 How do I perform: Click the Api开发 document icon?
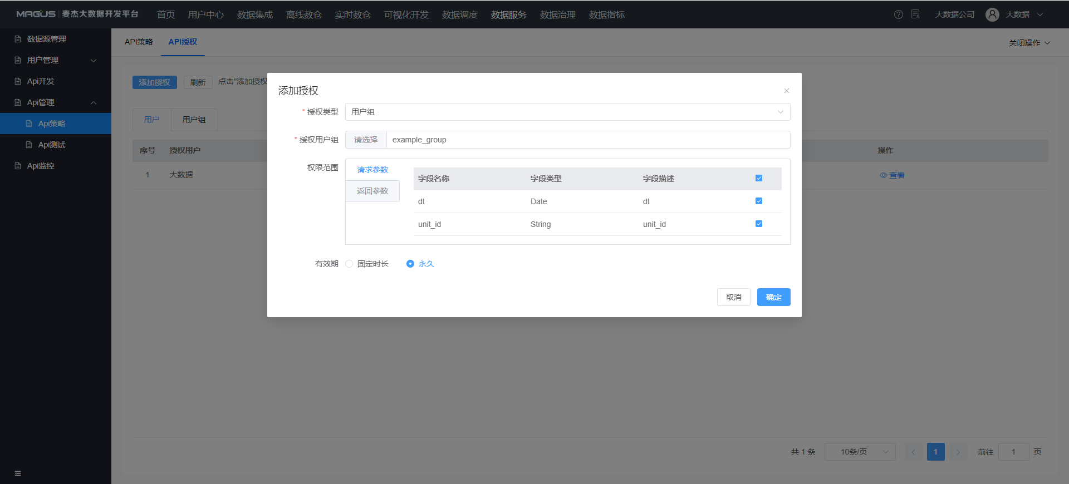[18, 81]
